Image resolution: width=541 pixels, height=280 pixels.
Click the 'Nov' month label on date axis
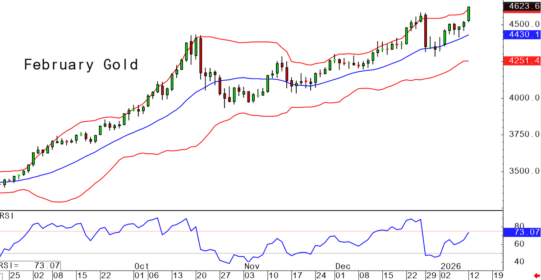tap(251, 266)
